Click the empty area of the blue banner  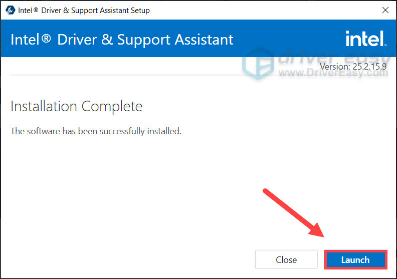click(286, 39)
